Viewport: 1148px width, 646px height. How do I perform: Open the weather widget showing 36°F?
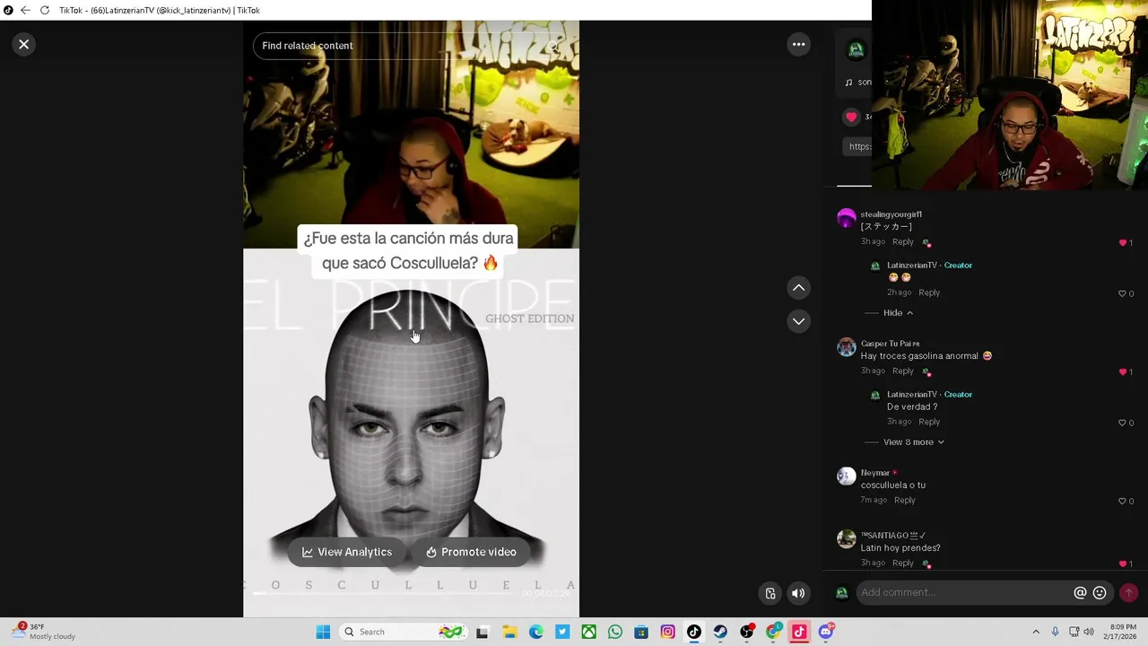coord(45,632)
